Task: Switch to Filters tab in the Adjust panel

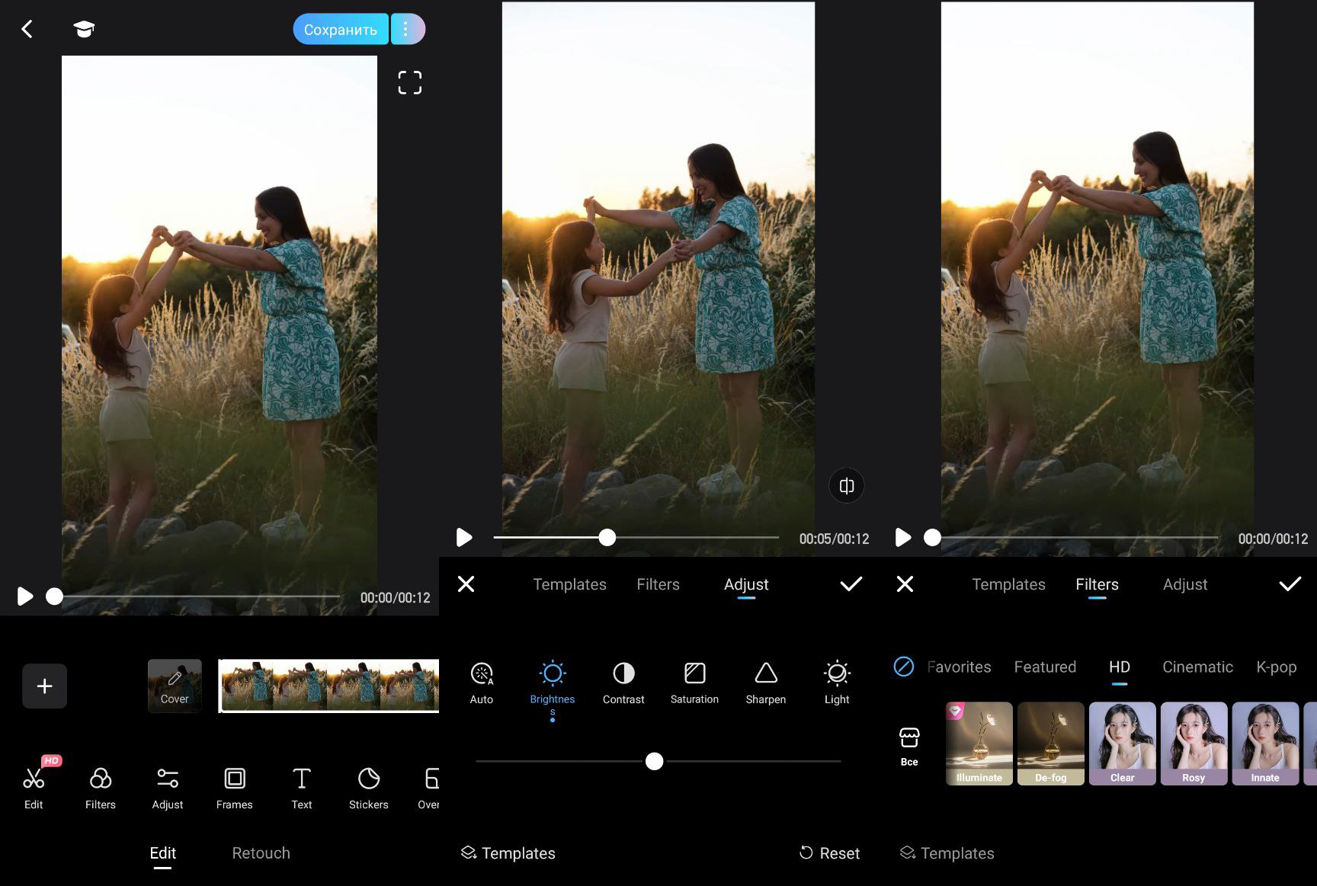Action: pos(658,584)
